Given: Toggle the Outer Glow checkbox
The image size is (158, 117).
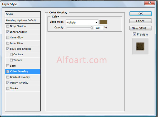Looking at the screenshot, I should [x=8, y=38].
